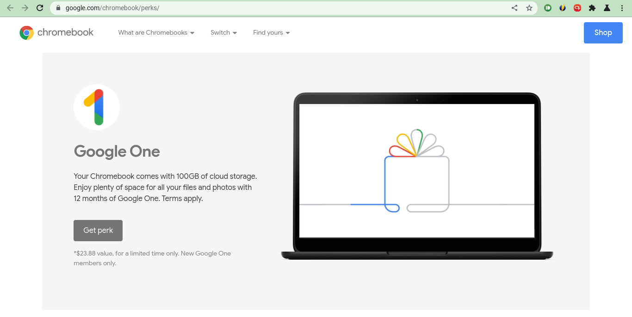Click the Get perk button

[x=98, y=230]
